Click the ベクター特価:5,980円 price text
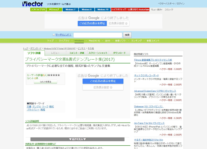207x149 pixels. [x=171, y=69]
